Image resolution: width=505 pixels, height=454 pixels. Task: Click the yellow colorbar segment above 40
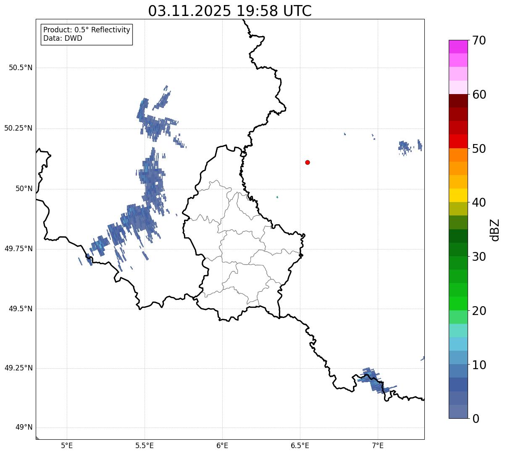pyautogui.click(x=458, y=195)
